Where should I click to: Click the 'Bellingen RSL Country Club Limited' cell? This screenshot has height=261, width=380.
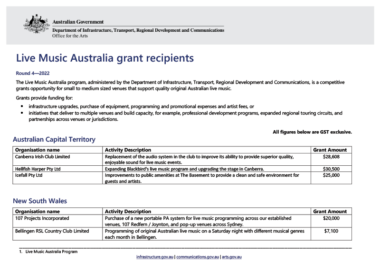coord(52,231)
